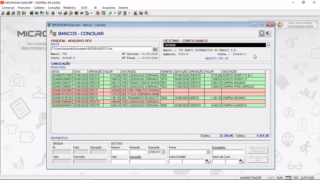Click the green curved arrow toolbar icon
320x180 pixels.
pyautogui.click(x=110, y=13)
